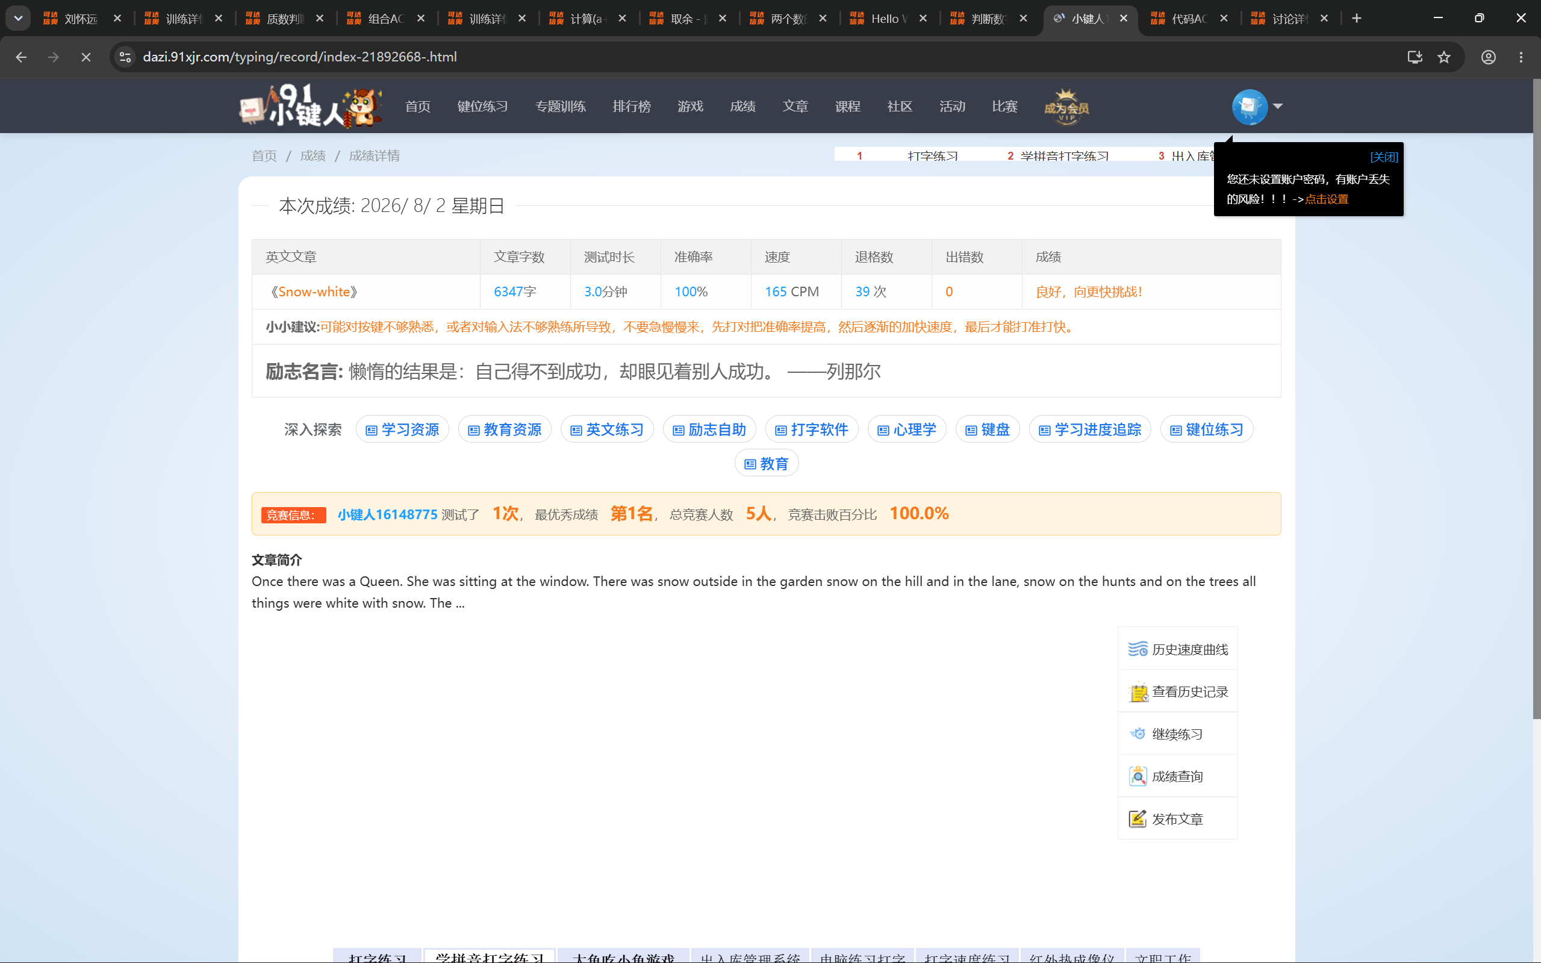Viewport: 1541px width, 963px height.
Task: Click the 教育 explore tag
Action: point(767,463)
